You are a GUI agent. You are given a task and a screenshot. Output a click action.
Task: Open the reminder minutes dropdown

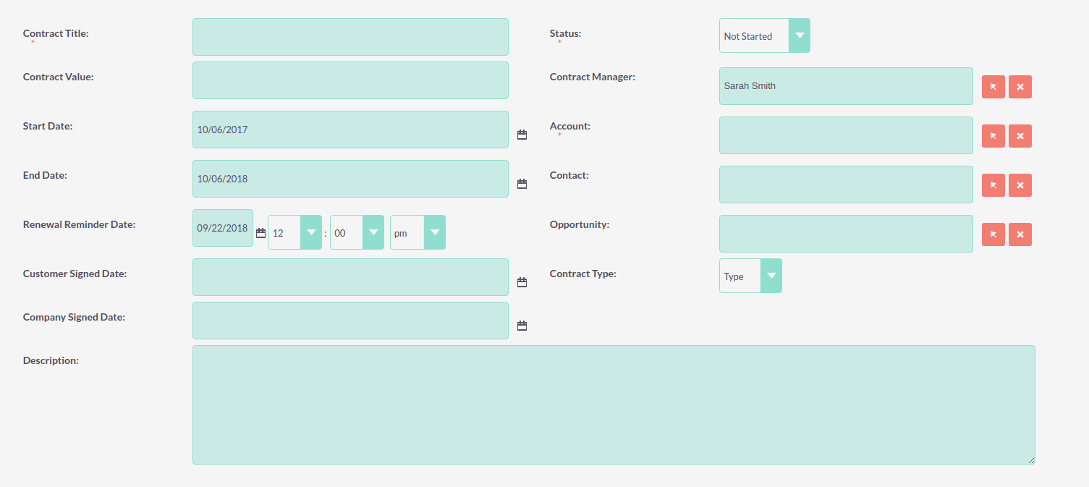(x=357, y=232)
